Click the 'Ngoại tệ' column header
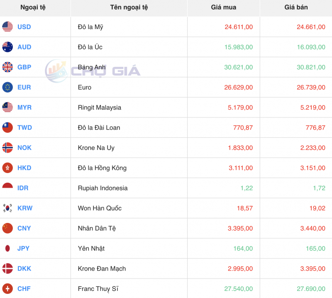 point(33,7)
